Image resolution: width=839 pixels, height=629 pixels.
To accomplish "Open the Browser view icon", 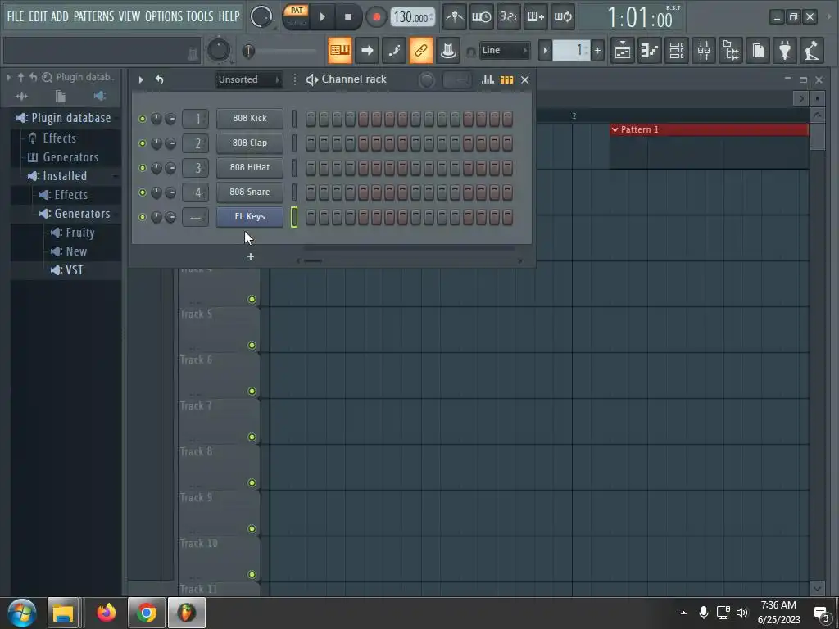I will pos(731,50).
